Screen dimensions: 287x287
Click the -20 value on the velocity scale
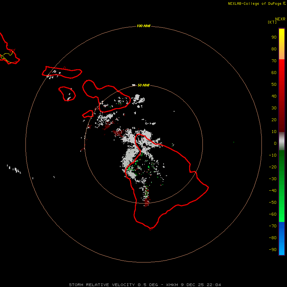pyautogui.click(x=273, y=167)
